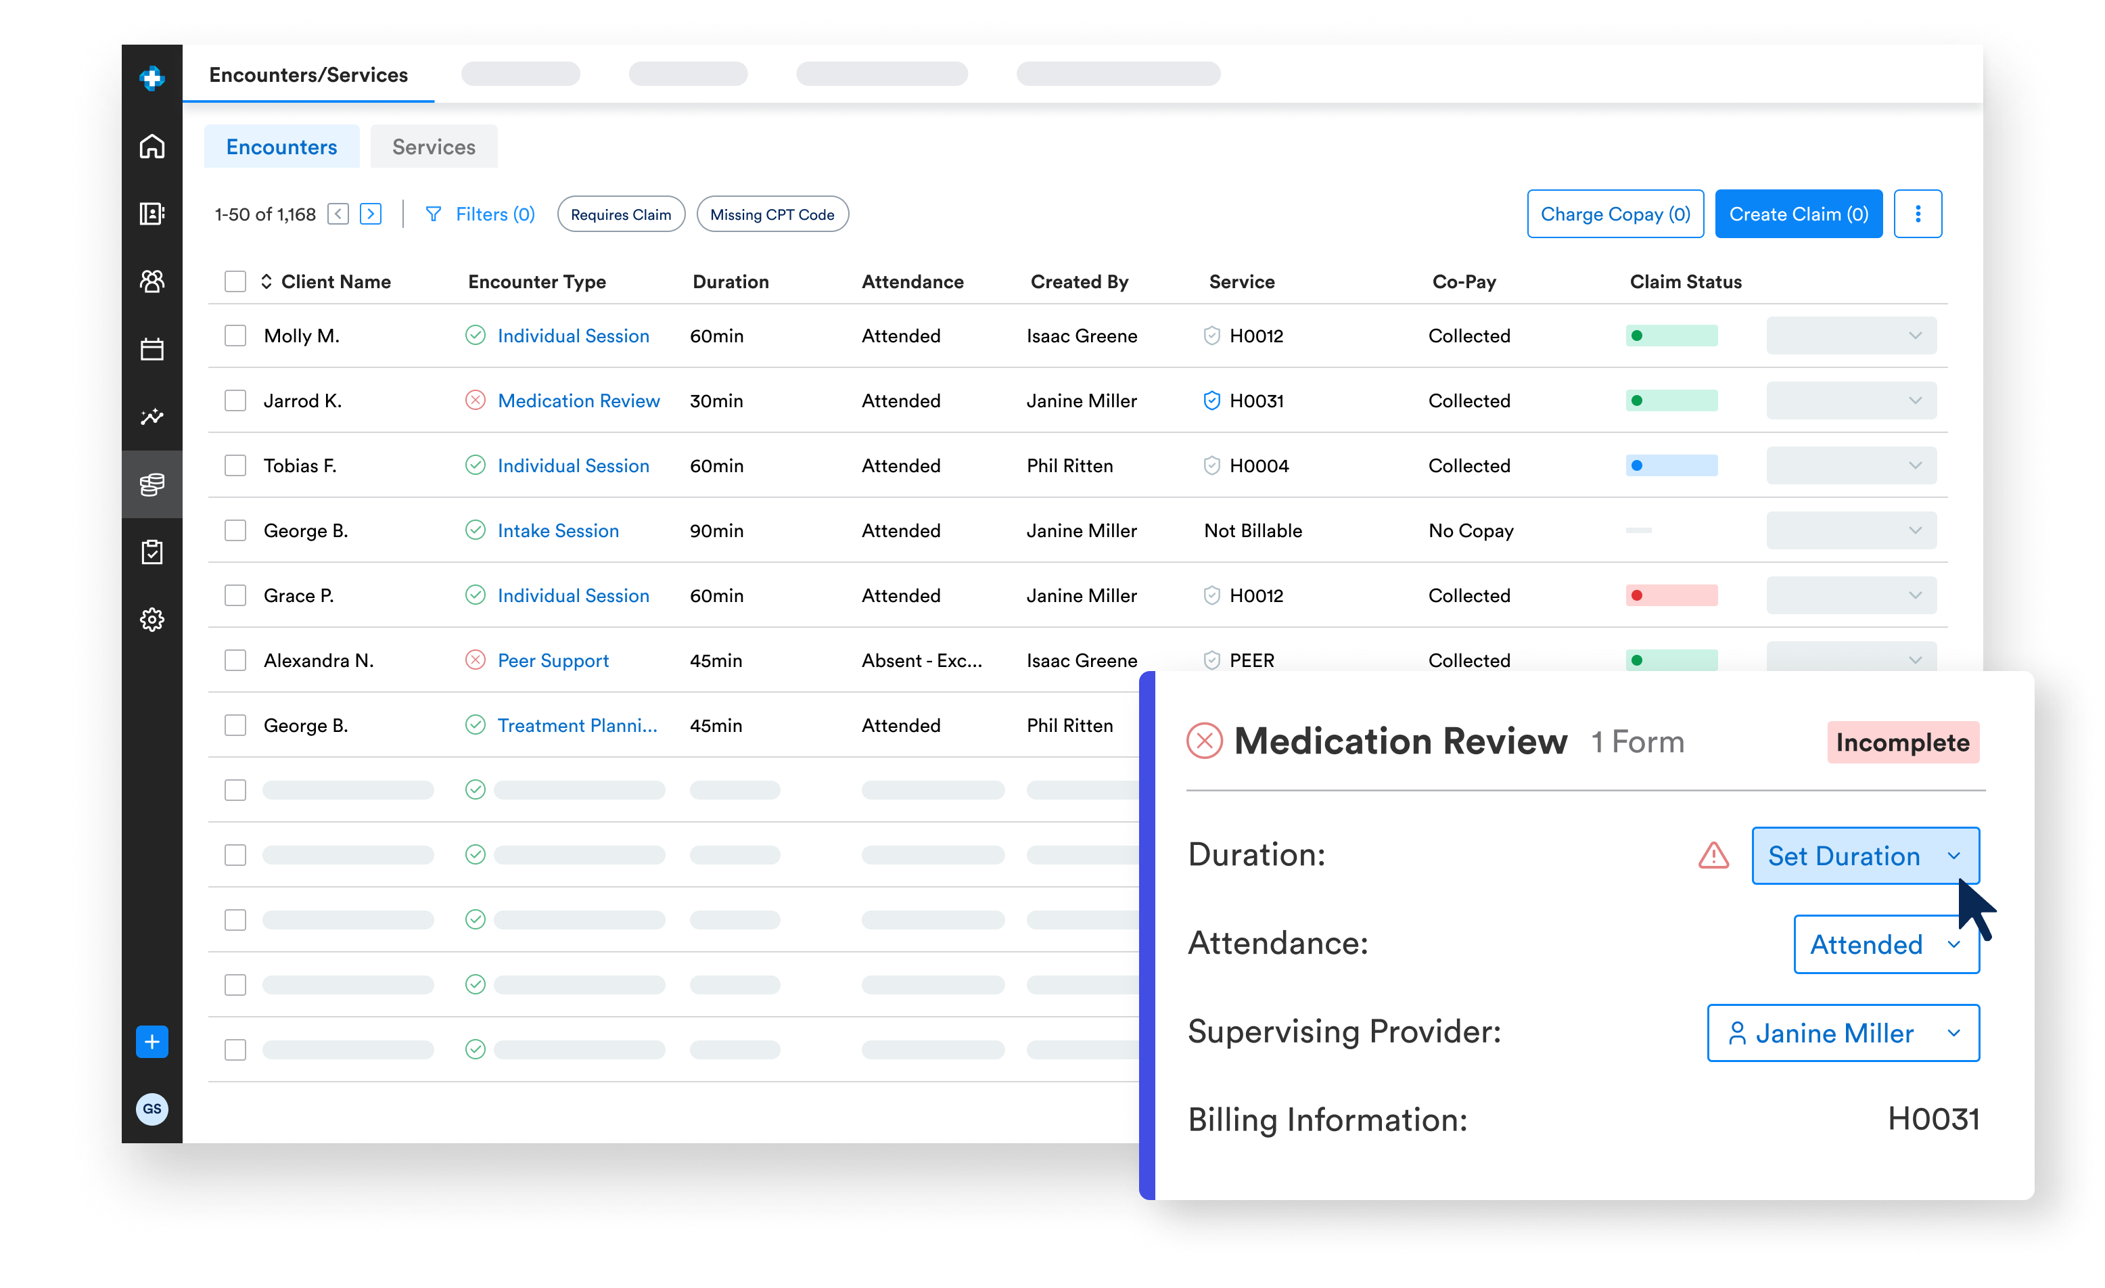Click the blue plus add button
The width and height of the screenshot is (2105, 1288).
152,1041
